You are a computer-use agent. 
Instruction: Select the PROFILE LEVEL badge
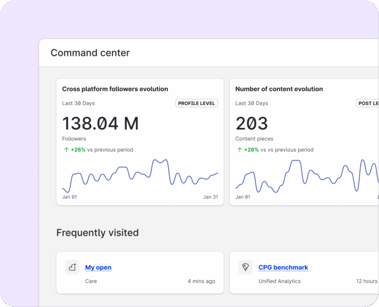click(196, 103)
